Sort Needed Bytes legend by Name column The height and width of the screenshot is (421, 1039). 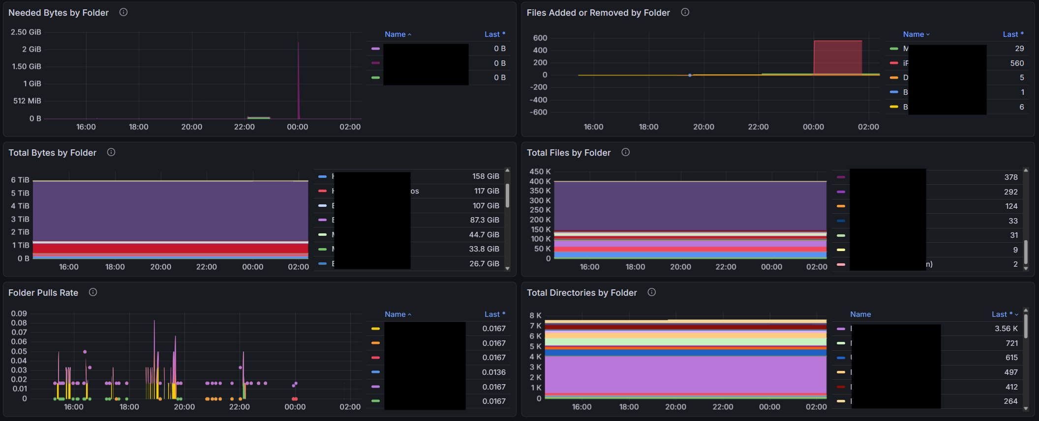tap(395, 34)
